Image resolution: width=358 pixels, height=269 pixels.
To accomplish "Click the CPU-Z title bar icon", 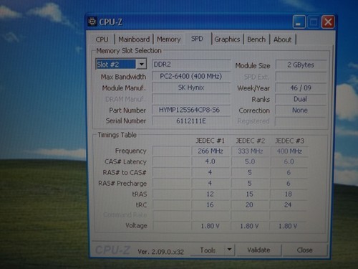I will tap(92, 22).
